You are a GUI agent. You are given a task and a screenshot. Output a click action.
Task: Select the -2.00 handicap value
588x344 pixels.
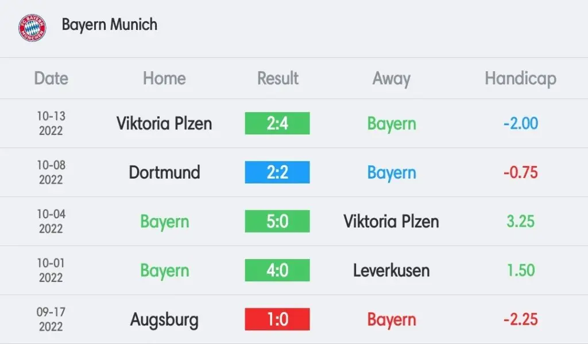tap(520, 123)
